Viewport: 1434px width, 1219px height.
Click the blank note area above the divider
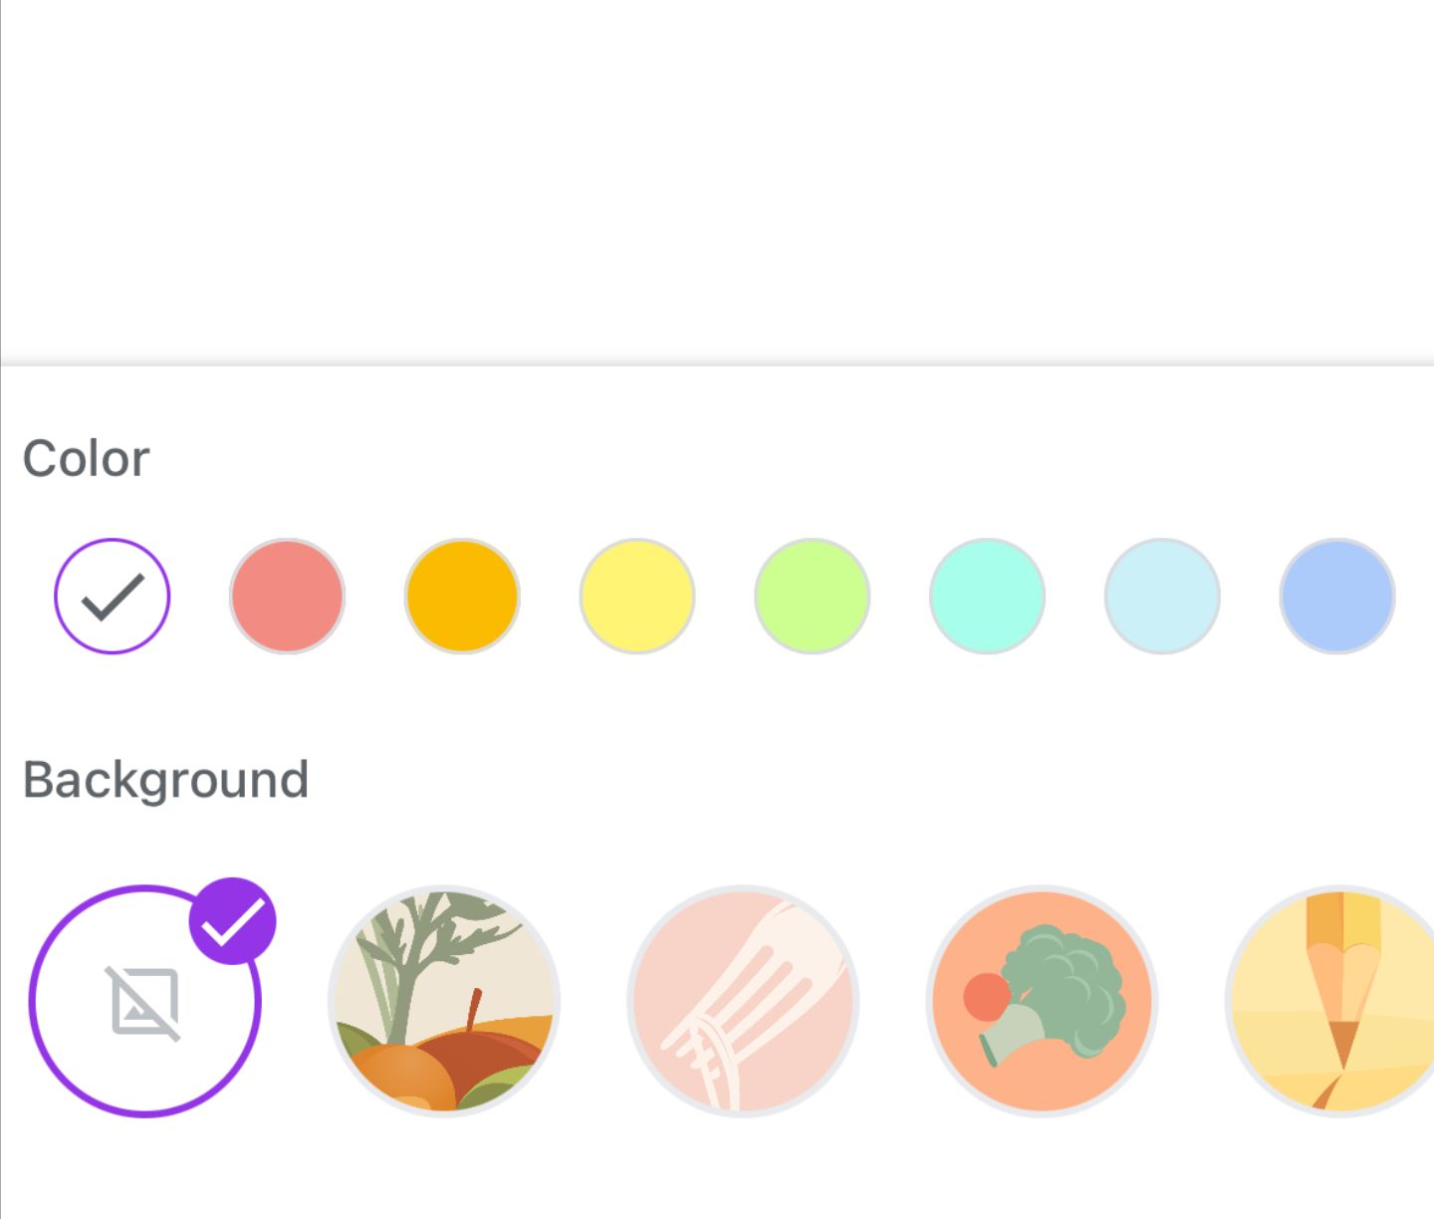(x=717, y=179)
